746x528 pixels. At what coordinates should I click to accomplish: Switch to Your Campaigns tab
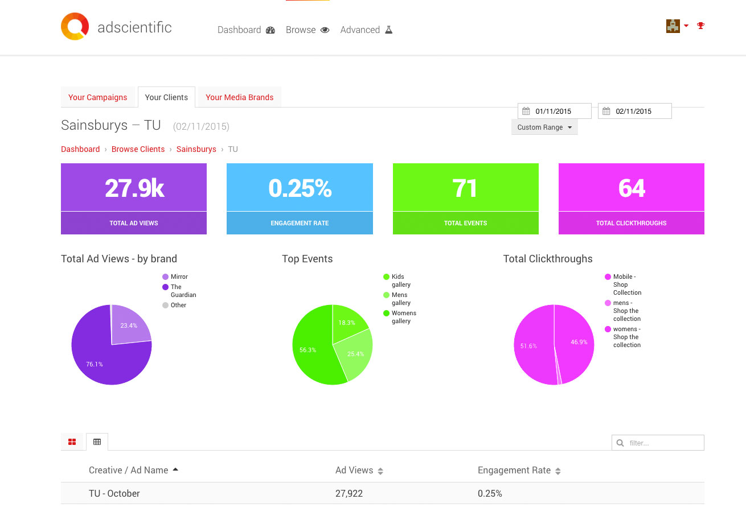pos(98,97)
